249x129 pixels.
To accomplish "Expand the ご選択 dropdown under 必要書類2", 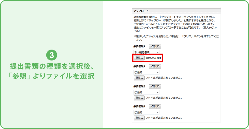I will click(x=146, y=72).
